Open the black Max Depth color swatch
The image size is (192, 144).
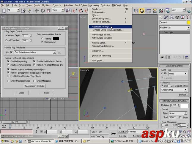coord(56,39)
